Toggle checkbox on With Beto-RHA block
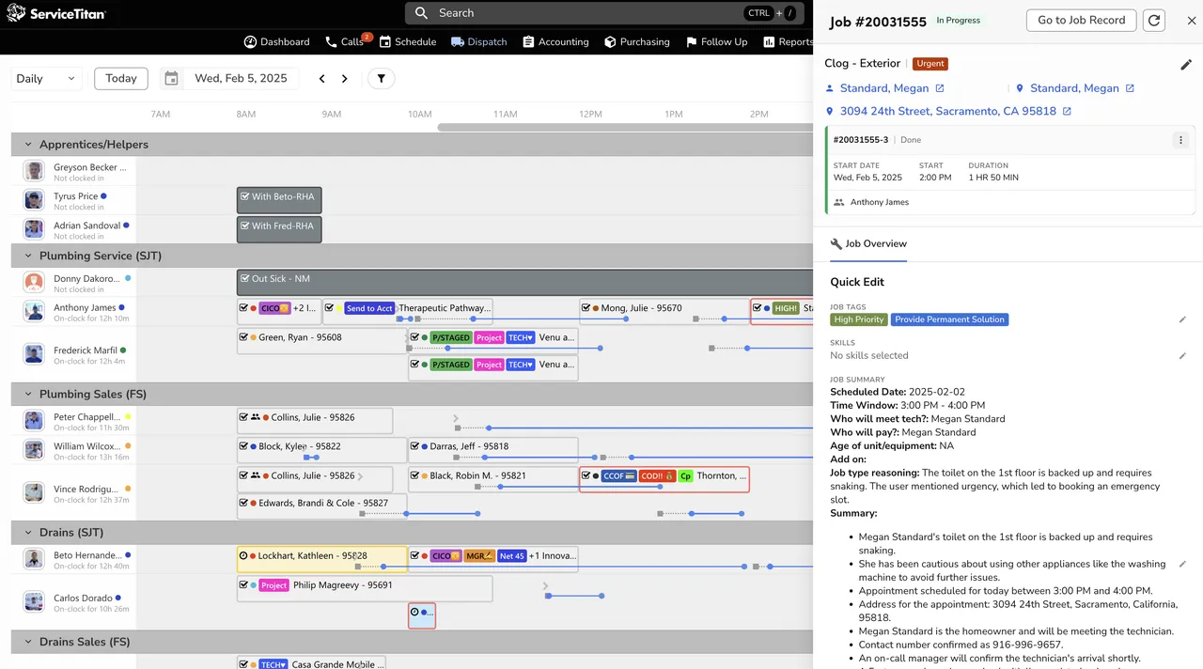This screenshot has width=1203, height=669. click(245, 196)
